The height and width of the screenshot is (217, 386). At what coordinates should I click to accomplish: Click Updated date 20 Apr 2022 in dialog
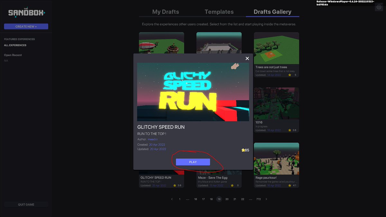point(158,149)
